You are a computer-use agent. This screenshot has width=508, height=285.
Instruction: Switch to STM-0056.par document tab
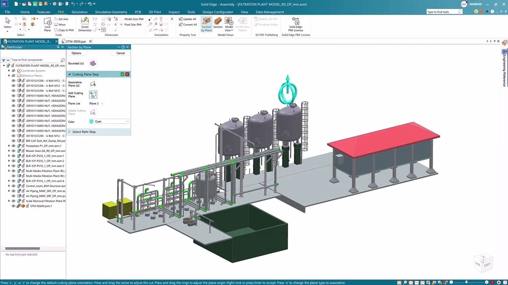(76, 41)
